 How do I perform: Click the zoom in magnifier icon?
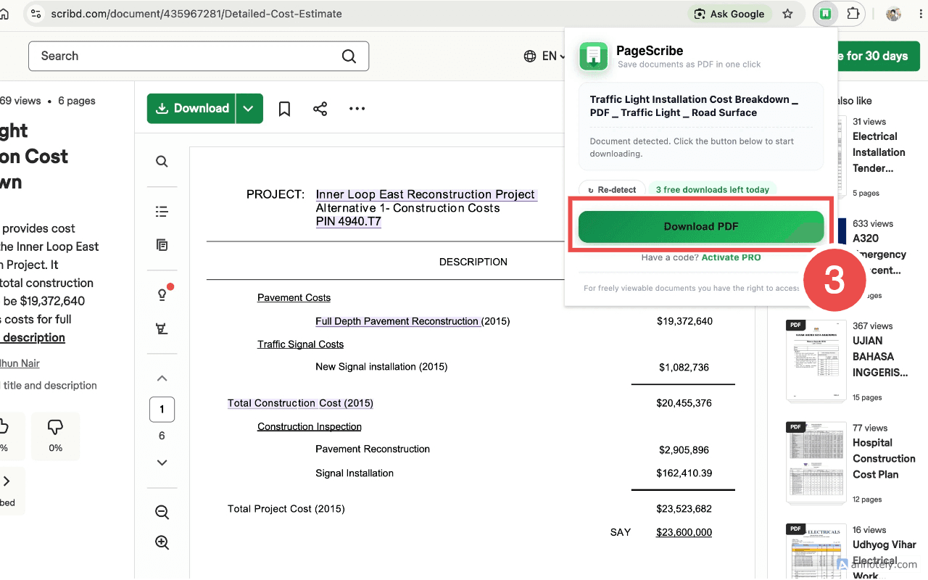[x=162, y=542]
